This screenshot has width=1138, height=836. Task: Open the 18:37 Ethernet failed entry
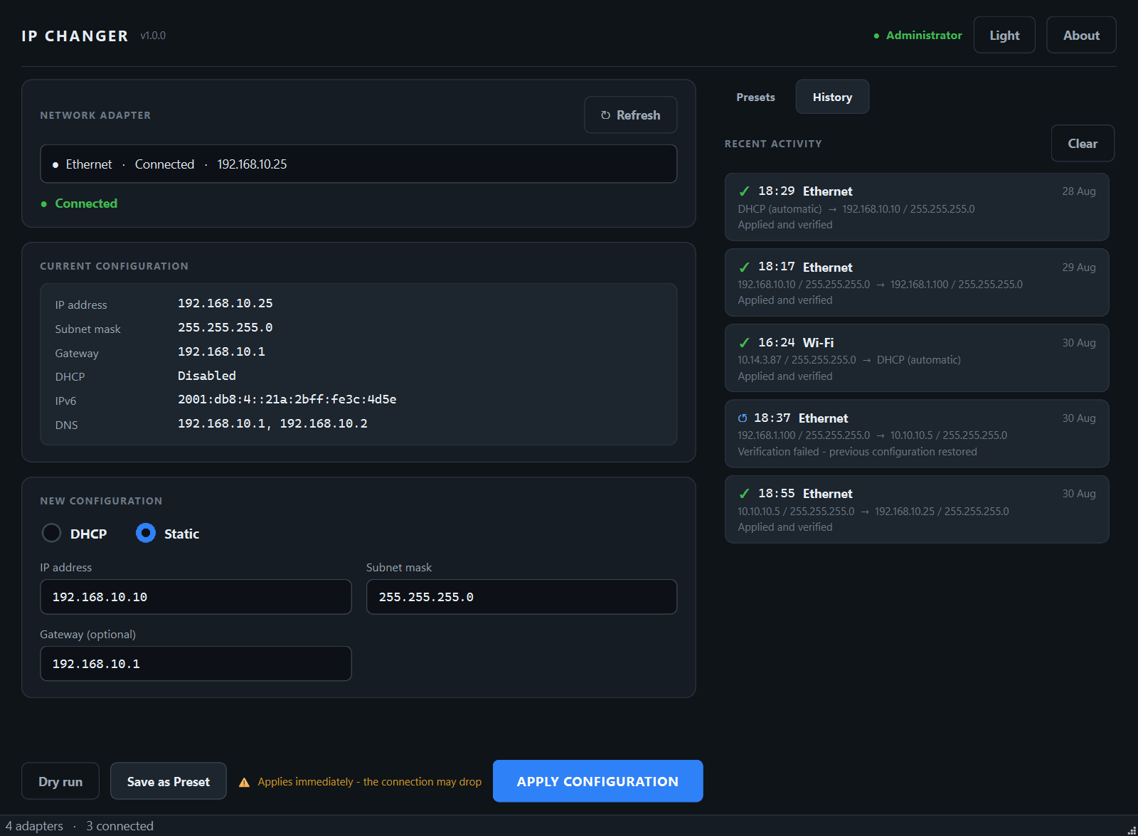coord(917,433)
